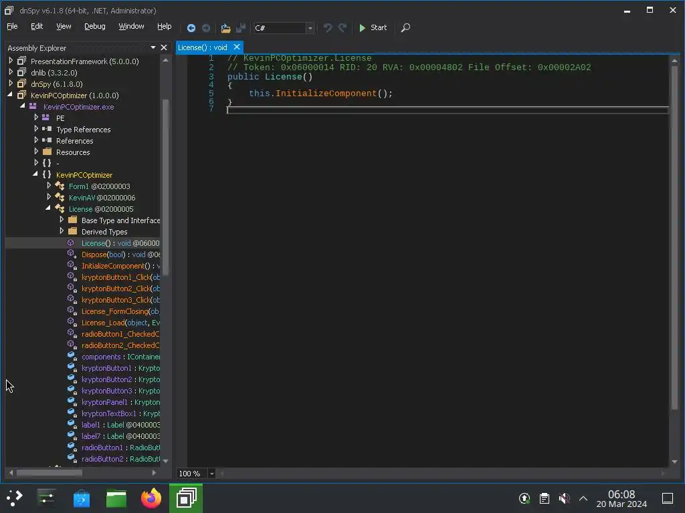
Task: Expand Base Type and Interfaces folder
Action: point(62,219)
